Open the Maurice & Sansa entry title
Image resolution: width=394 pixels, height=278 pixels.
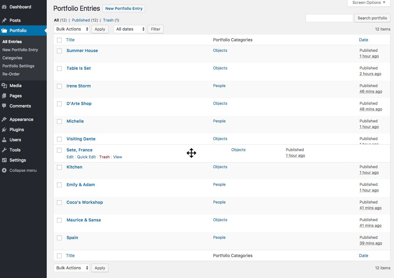tap(84, 220)
